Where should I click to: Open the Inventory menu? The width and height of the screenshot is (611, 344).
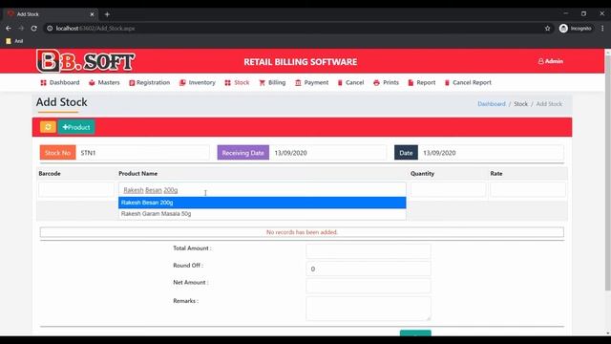198,83
